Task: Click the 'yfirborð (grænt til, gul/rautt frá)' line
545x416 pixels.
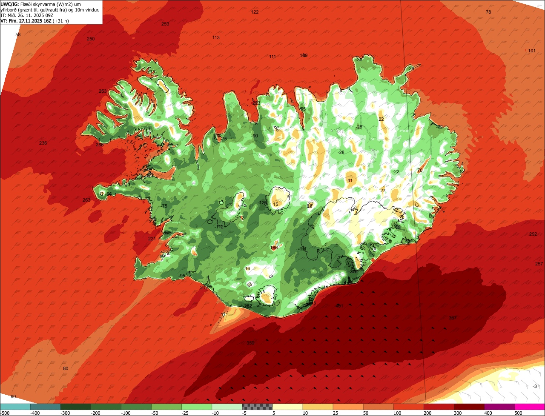Action: coord(50,9)
